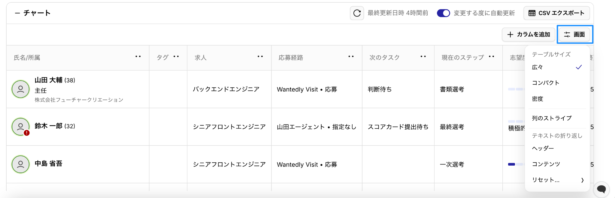Expand the リセット... submenu

pyautogui.click(x=557, y=180)
